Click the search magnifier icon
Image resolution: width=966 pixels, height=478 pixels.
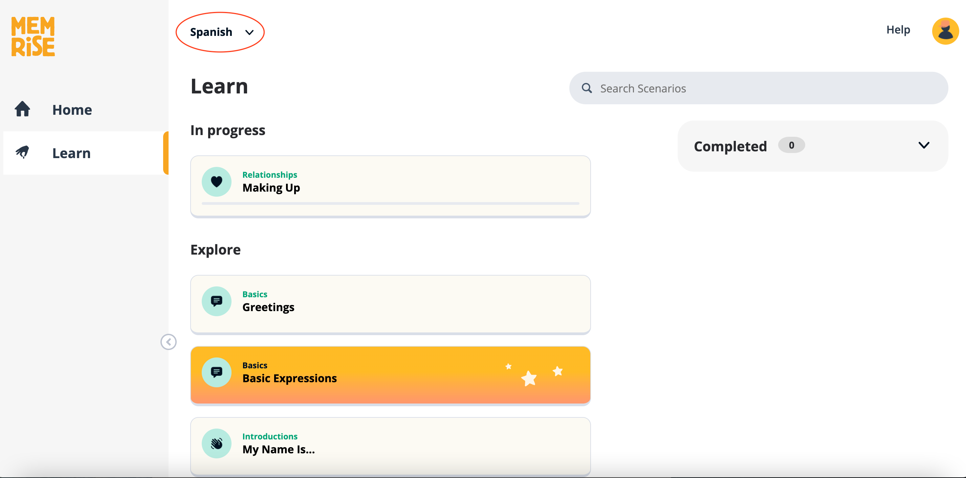click(587, 88)
